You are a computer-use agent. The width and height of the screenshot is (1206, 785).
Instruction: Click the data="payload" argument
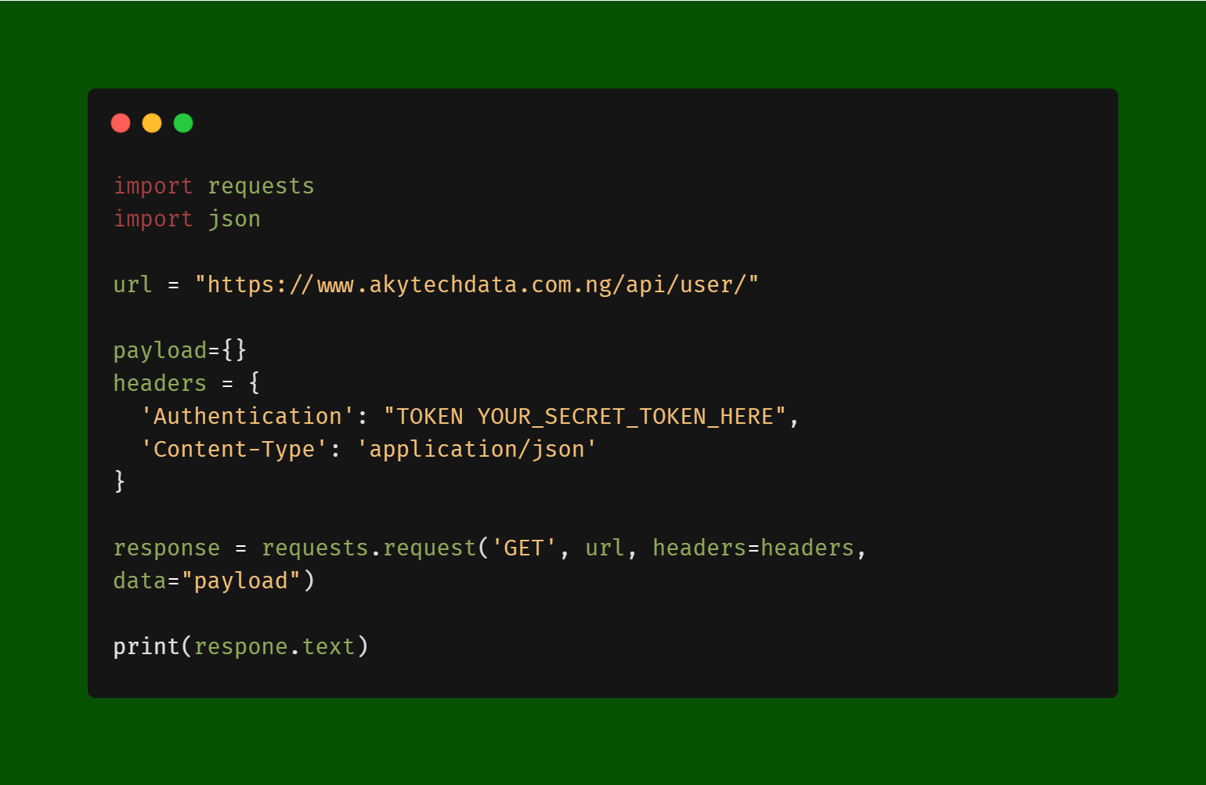click(208, 581)
